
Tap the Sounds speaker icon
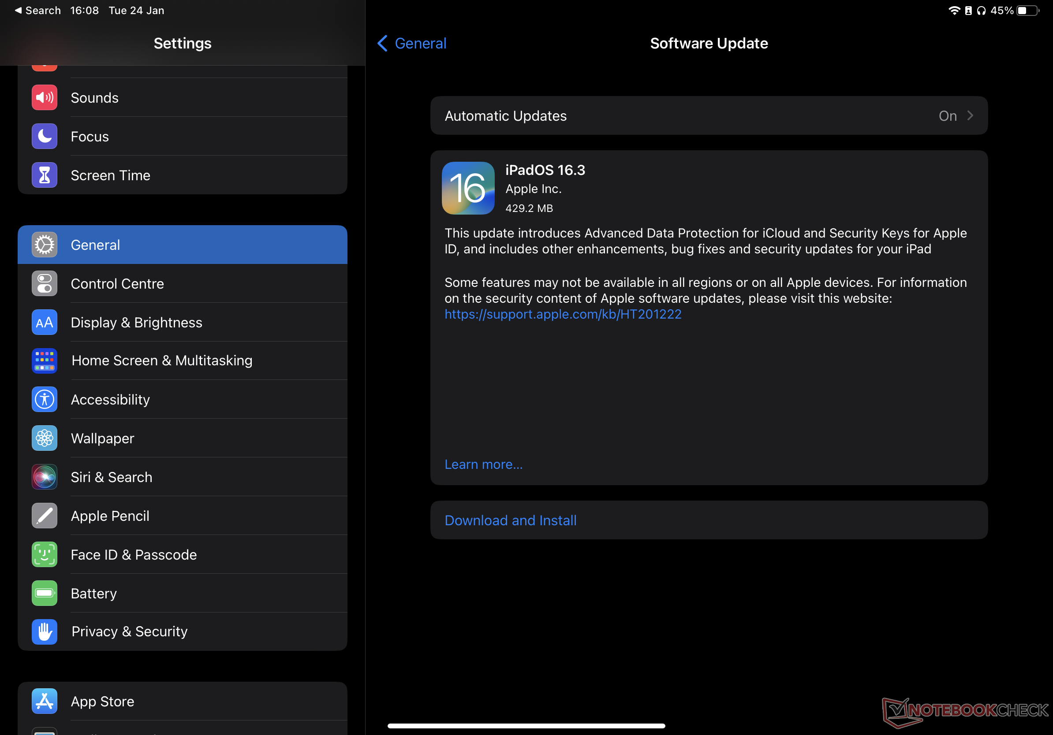click(x=45, y=97)
